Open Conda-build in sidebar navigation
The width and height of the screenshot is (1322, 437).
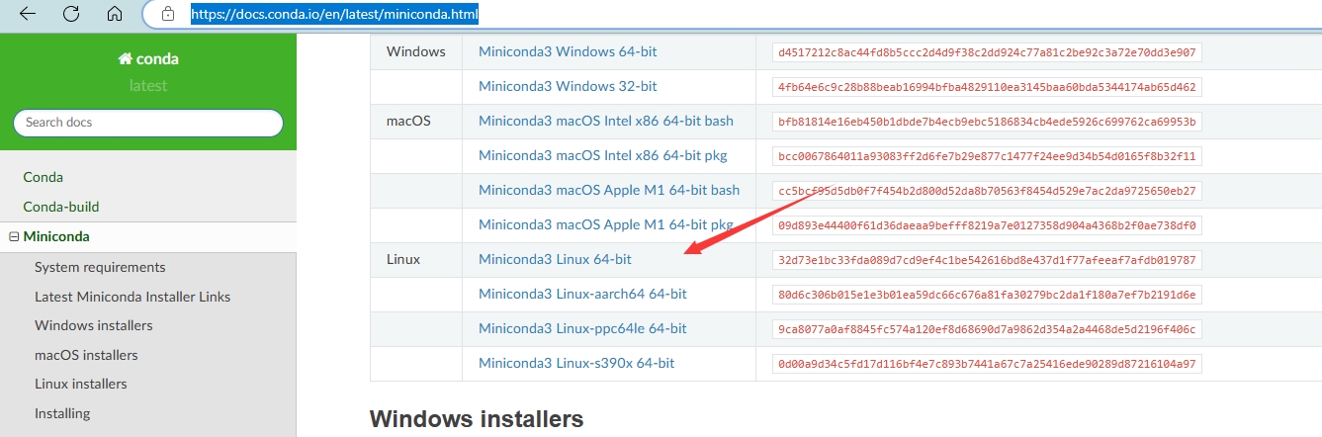pyautogui.click(x=61, y=207)
